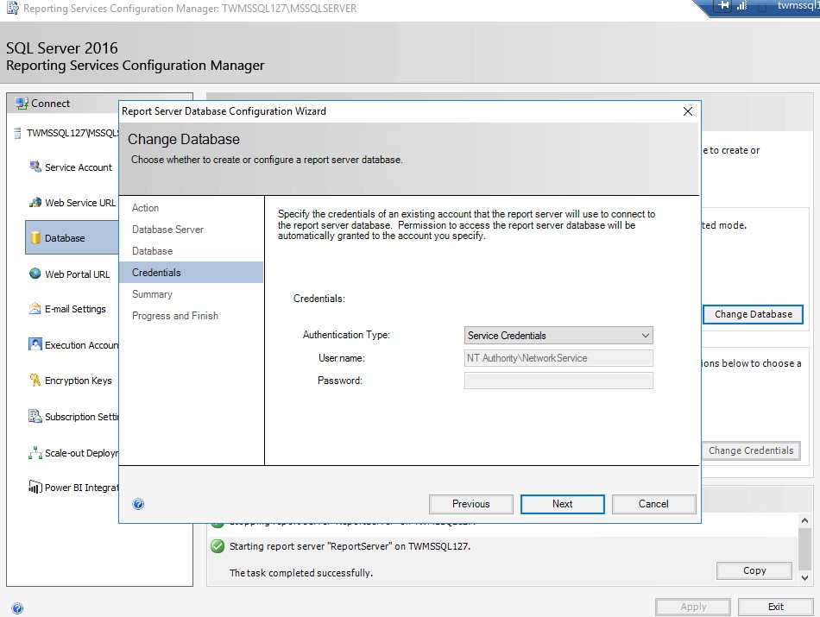820x617 pixels.
Task: Go to the Database wizard step
Action: click(152, 251)
